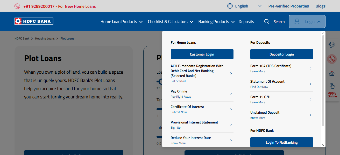The image size is (340, 155).
Task: Select Deposits in the navigation bar
Action: click(x=246, y=22)
